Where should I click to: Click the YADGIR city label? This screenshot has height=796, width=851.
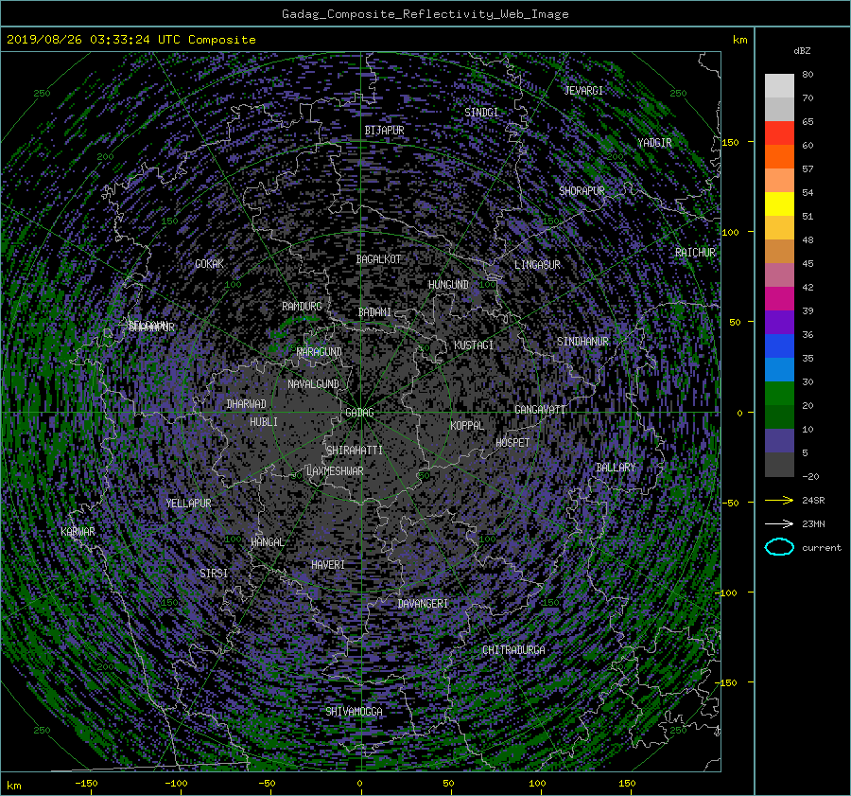point(654,142)
